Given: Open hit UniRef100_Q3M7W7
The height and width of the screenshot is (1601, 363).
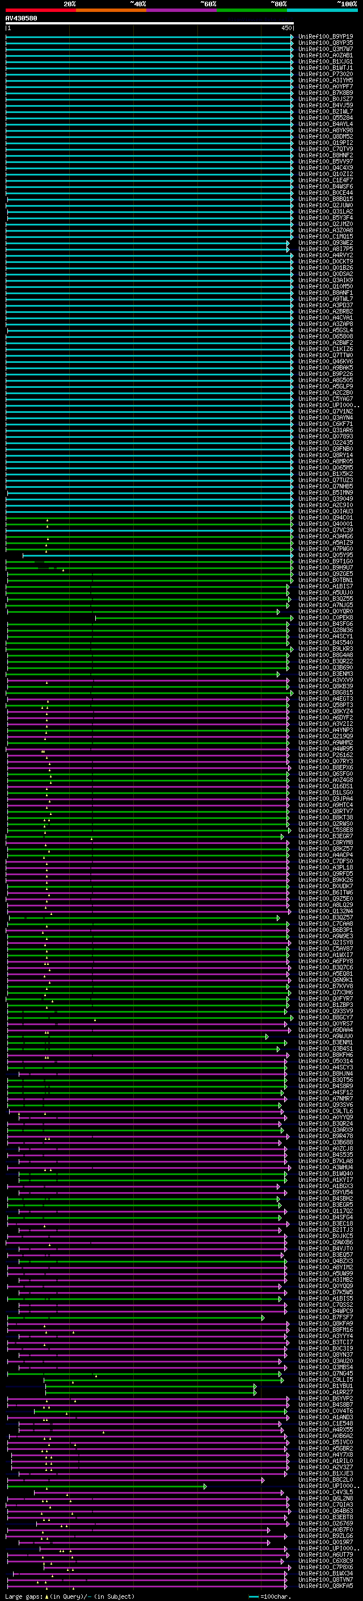Looking at the screenshot, I should pos(326,49).
